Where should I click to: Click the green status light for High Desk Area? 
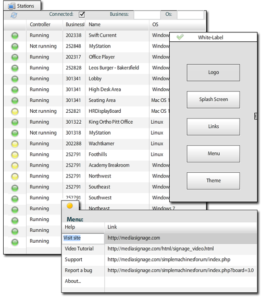(15, 90)
